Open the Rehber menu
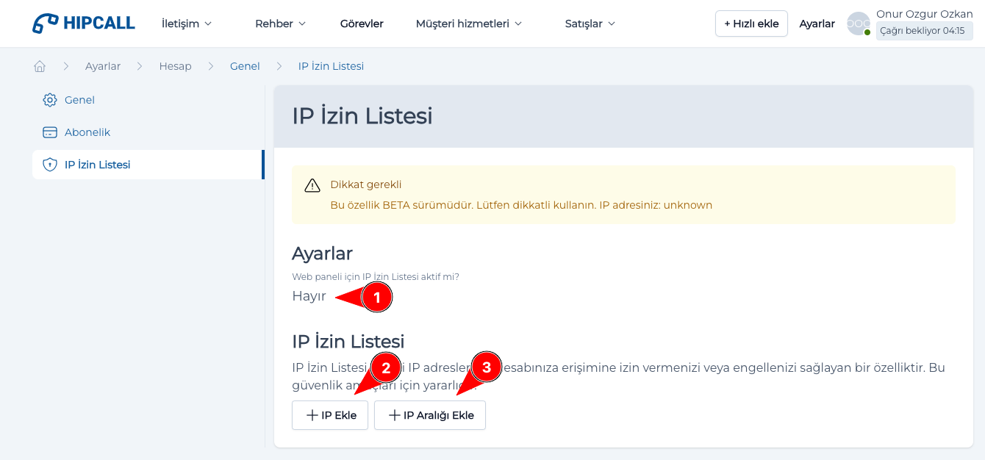This screenshot has height=460, width=985. (279, 23)
